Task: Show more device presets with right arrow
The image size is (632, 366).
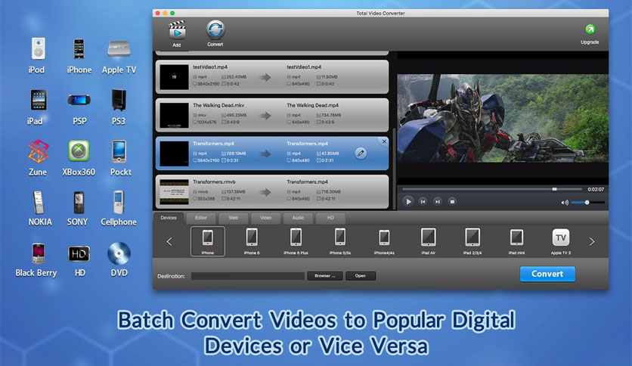Action: [592, 241]
